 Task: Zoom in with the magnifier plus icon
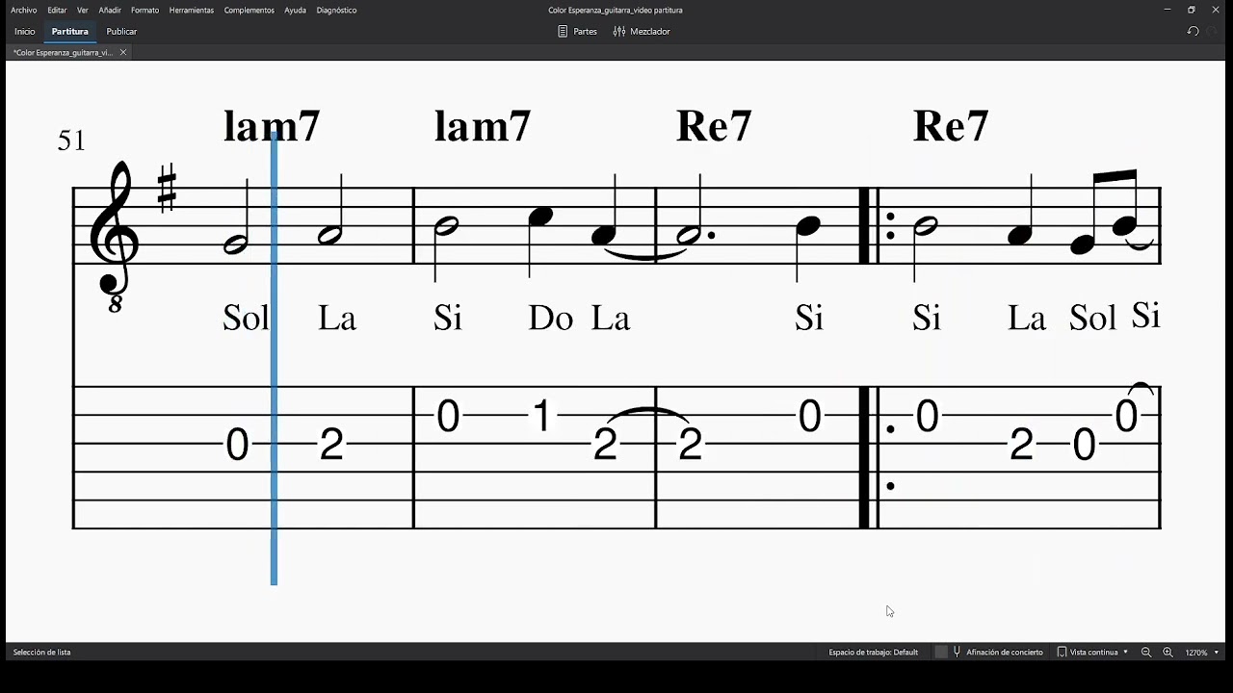tap(1167, 652)
